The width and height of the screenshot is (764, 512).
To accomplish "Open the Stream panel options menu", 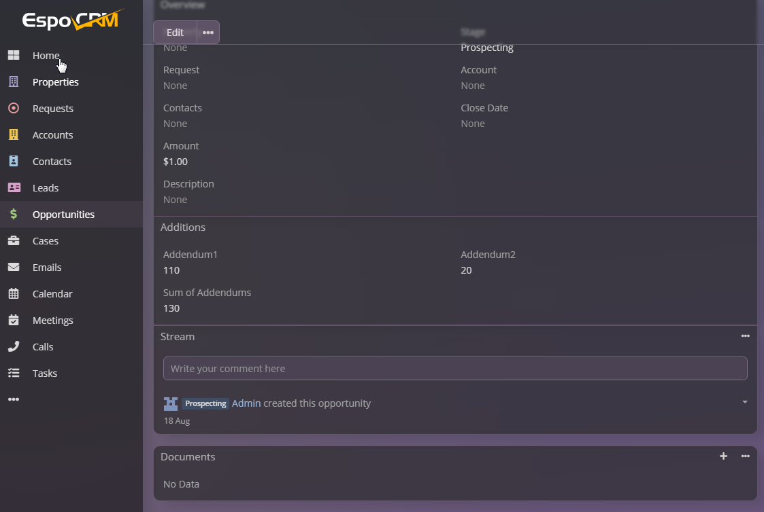I will pos(745,336).
